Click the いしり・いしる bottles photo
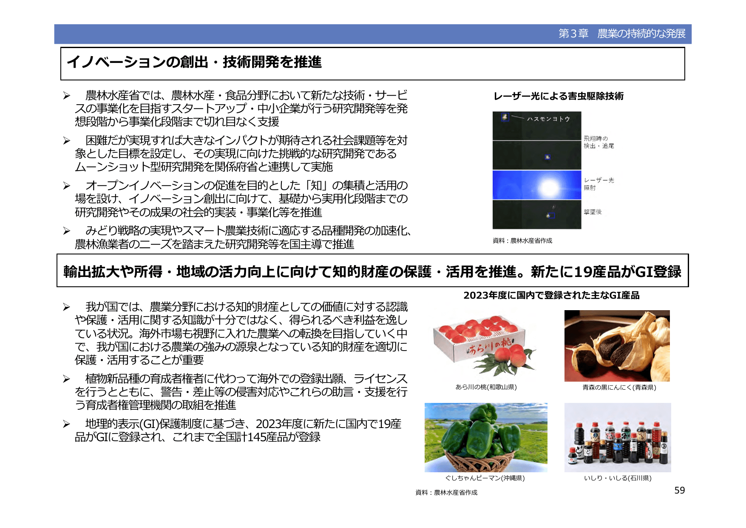Screen dimensions: 746x528 pyautogui.click(x=618, y=438)
